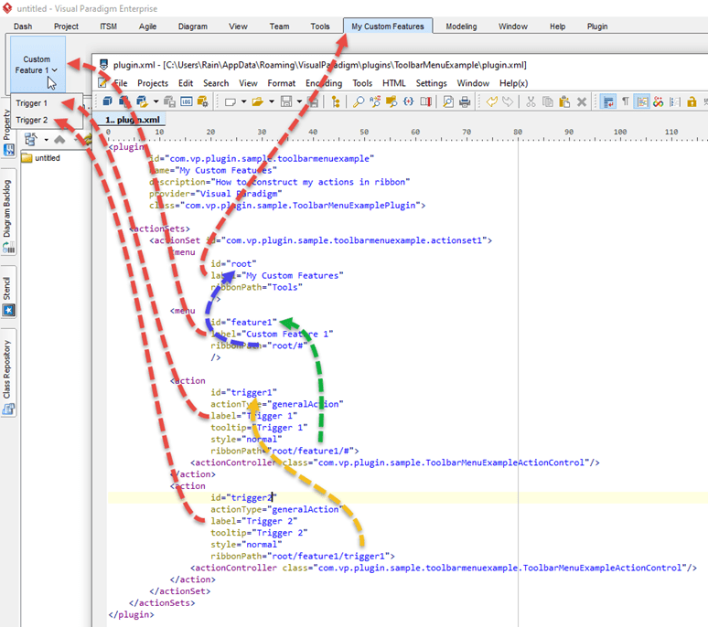Click the find and replace icon
708x627 pixels.
click(375, 101)
